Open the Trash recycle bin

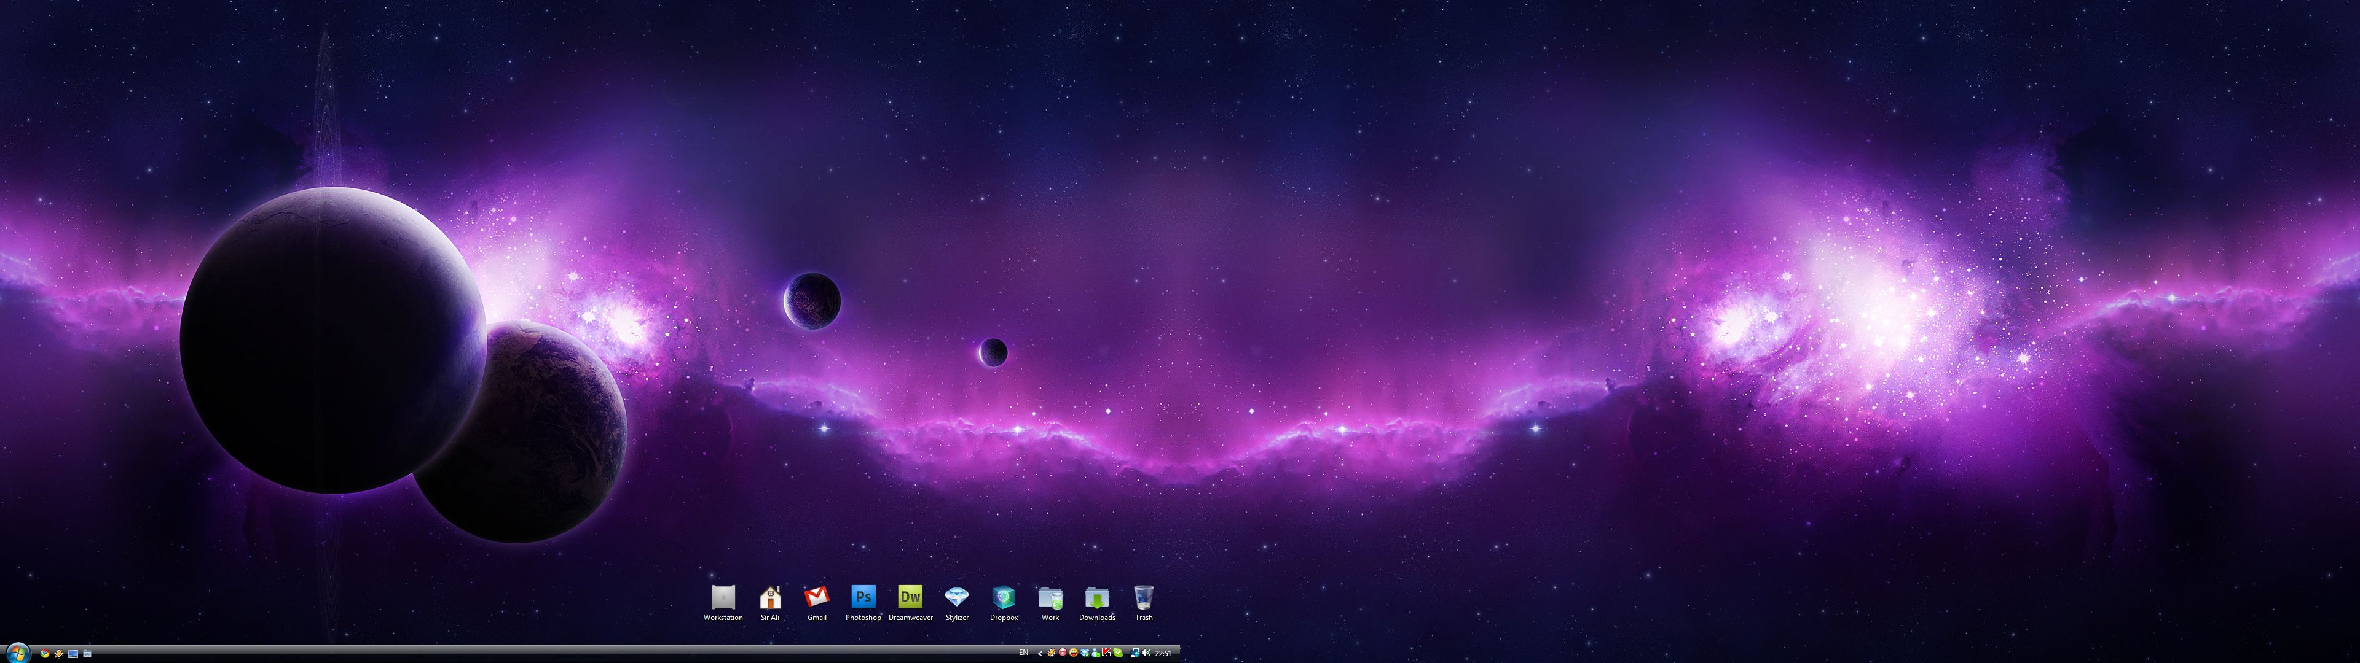tap(1143, 598)
